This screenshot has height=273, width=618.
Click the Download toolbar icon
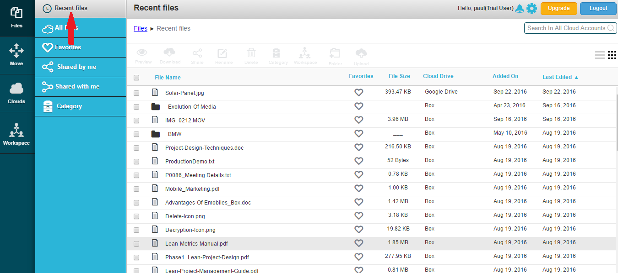(x=170, y=56)
